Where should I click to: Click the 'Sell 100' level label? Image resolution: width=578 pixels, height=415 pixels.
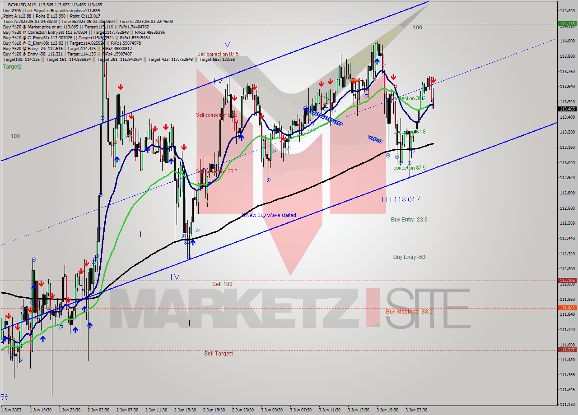[222, 284]
